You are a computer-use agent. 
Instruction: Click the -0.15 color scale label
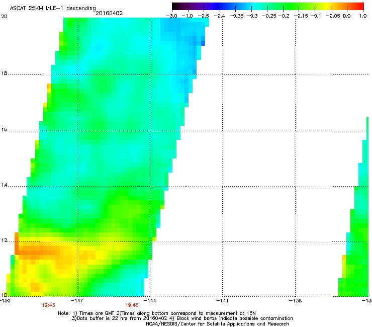pos(301,16)
